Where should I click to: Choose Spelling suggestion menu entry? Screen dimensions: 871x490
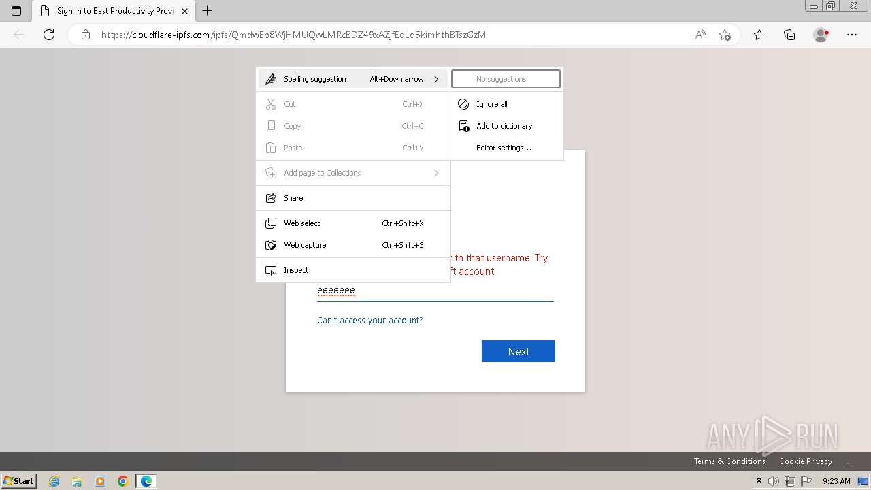tap(353, 79)
